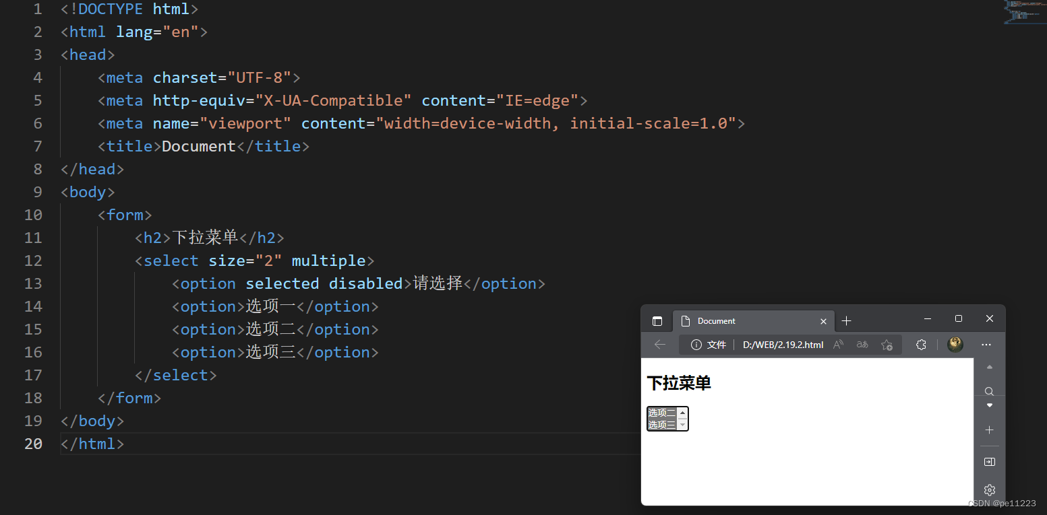The height and width of the screenshot is (515, 1047).
Task: Hide the sidebar using panel arrow icon
Action: (x=990, y=462)
